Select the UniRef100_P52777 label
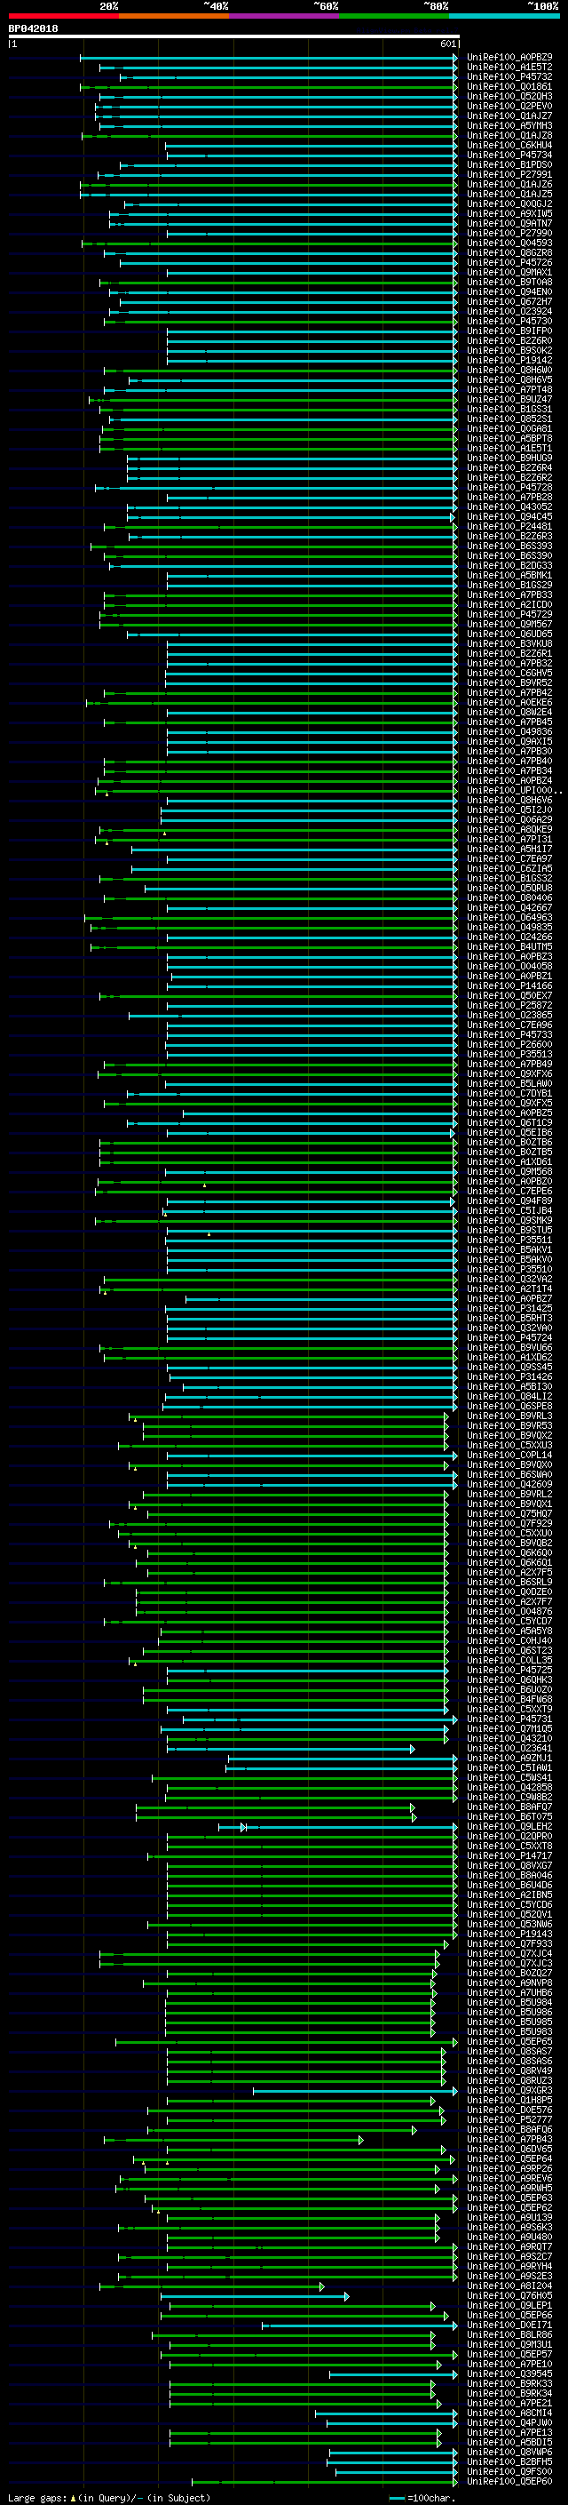 (509, 2120)
